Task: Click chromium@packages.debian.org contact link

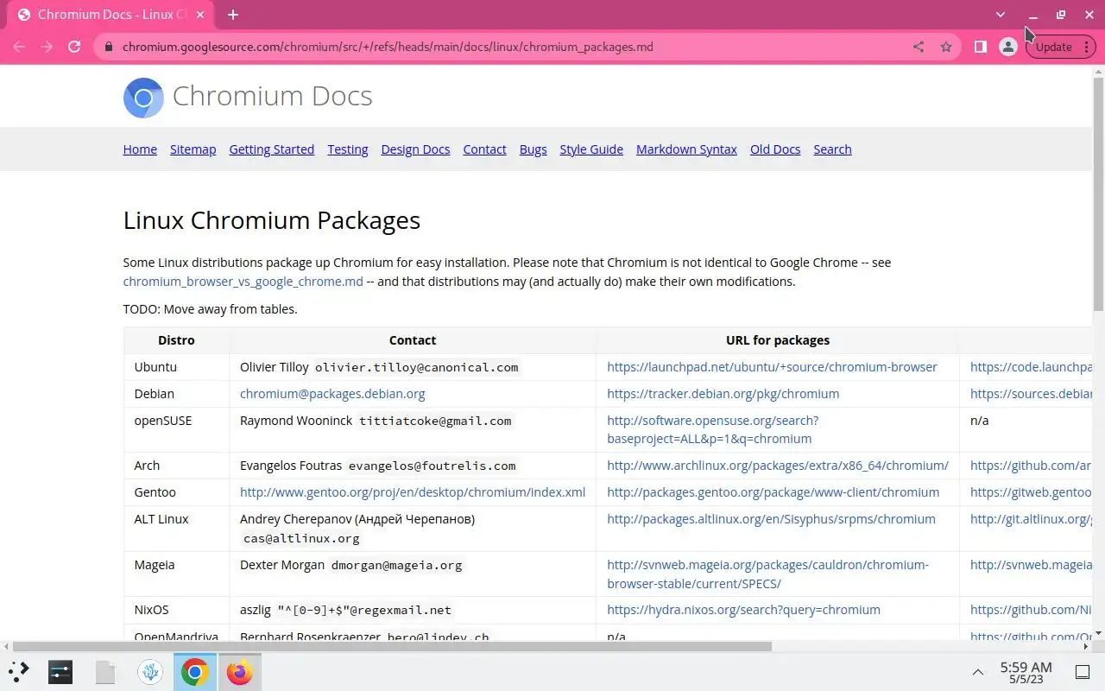Action: (x=332, y=394)
